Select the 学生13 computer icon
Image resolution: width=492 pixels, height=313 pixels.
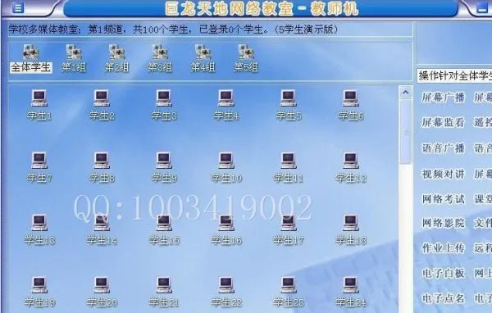coord(39,223)
